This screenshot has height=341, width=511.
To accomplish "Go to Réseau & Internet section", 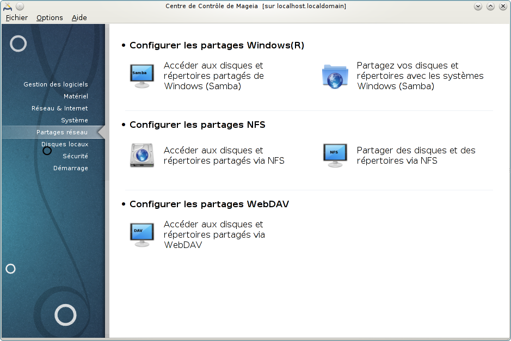I will pyautogui.click(x=60, y=108).
